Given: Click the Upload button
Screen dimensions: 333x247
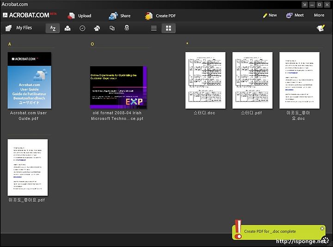Looking at the screenshot, I should 80,16.
